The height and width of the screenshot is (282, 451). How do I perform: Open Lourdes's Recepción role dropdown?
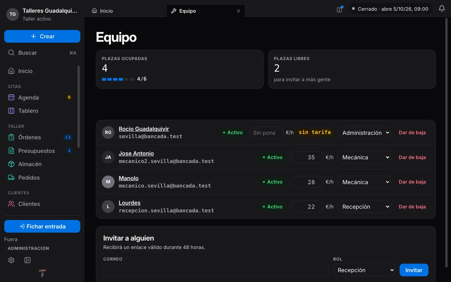click(364, 207)
